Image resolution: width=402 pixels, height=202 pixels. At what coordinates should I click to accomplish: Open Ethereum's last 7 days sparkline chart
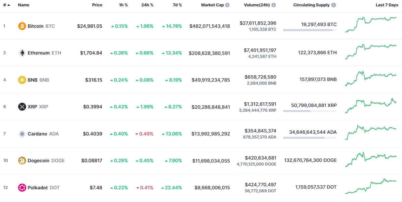[371, 52]
